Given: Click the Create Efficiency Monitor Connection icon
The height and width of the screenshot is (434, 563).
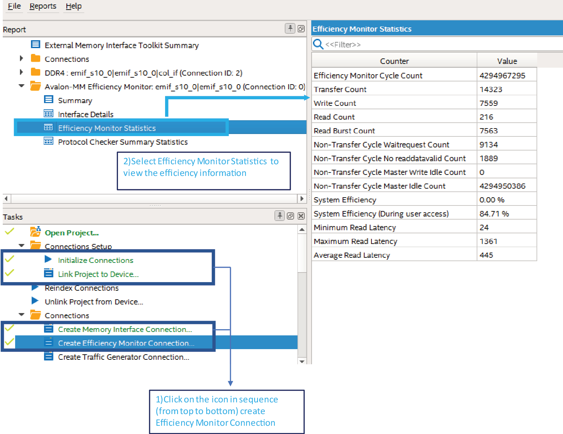Looking at the screenshot, I should click(48, 342).
